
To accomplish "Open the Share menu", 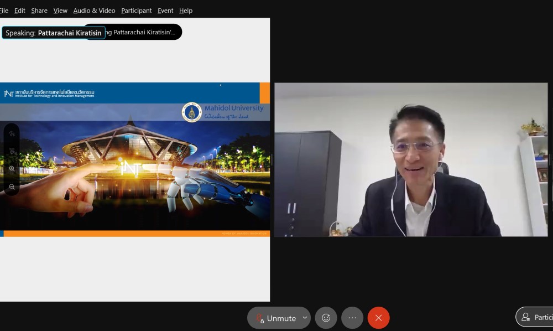I will click(39, 11).
